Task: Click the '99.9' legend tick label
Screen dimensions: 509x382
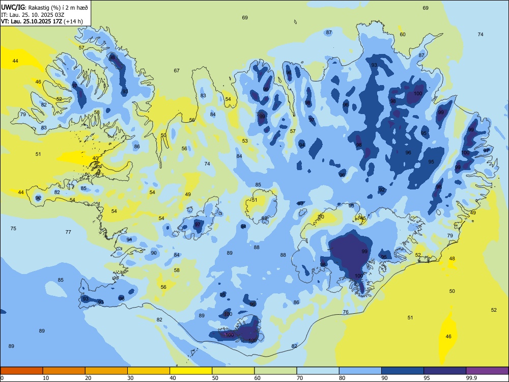Action: 471,378
